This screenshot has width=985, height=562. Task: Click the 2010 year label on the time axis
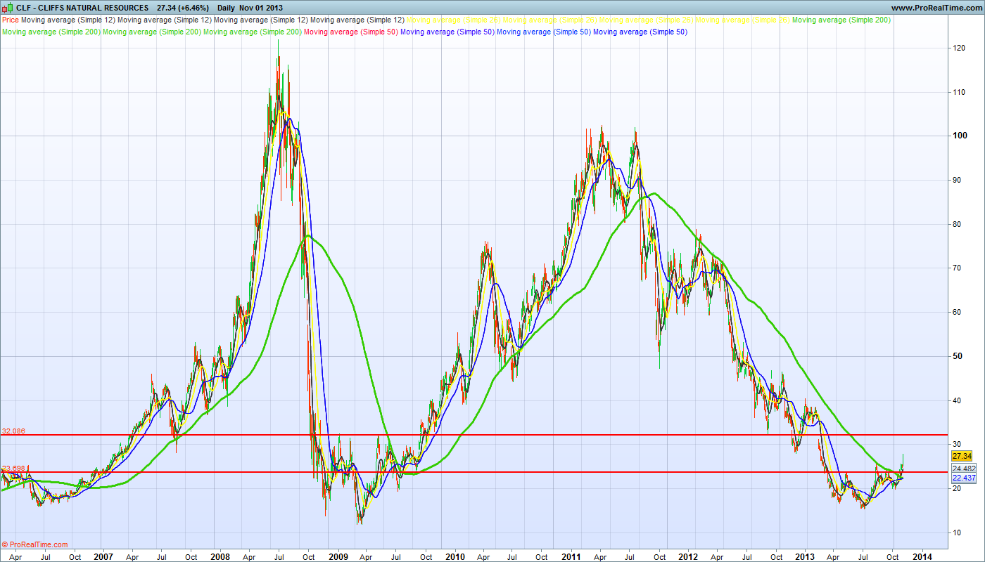[x=455, y=556]
